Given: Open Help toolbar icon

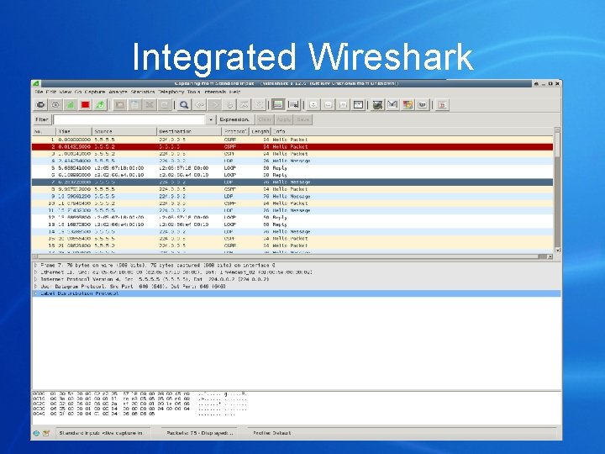Looking at the screenshot, I should coord(442,104).
